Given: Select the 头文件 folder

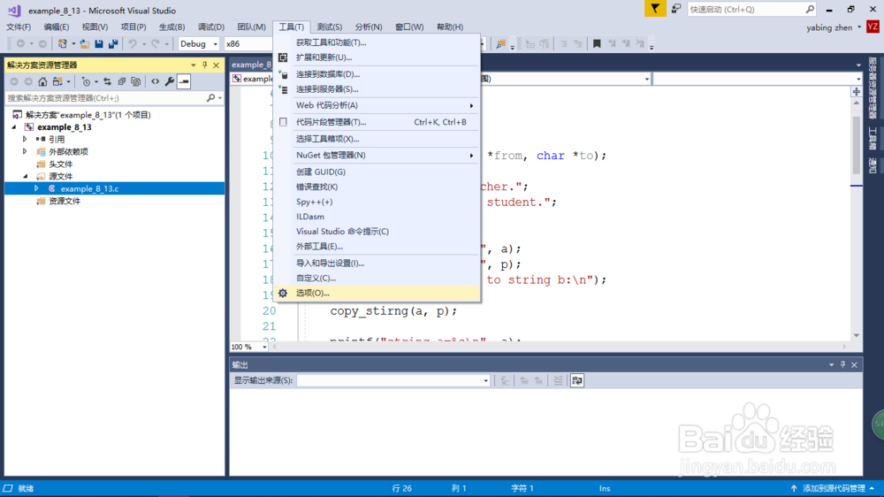Looking at the screenshot, I should coord(60,164).
